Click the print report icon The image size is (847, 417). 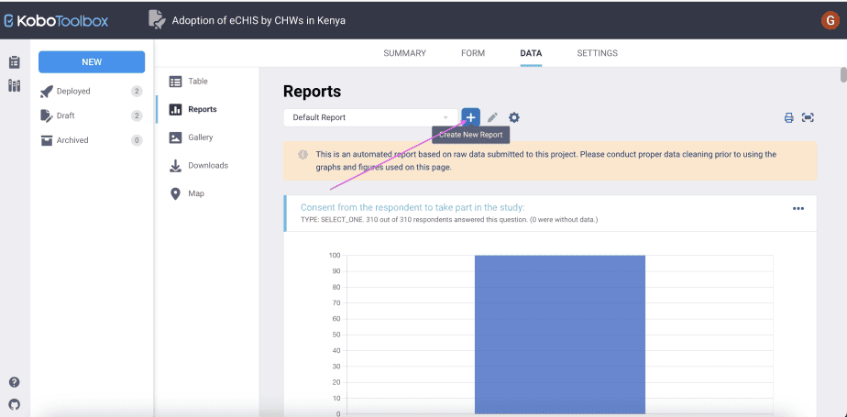pos(788,117)
